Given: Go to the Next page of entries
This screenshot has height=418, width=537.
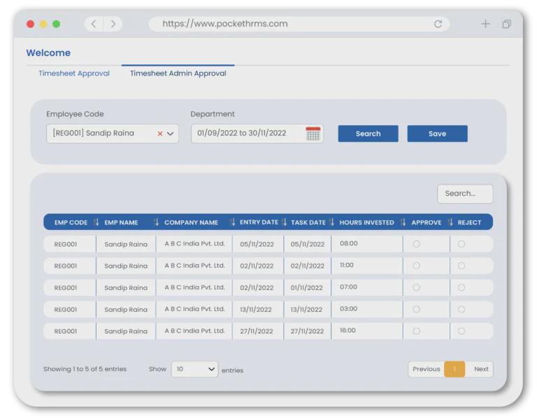Looking at the screenshot, I should (x=481, y=369).
